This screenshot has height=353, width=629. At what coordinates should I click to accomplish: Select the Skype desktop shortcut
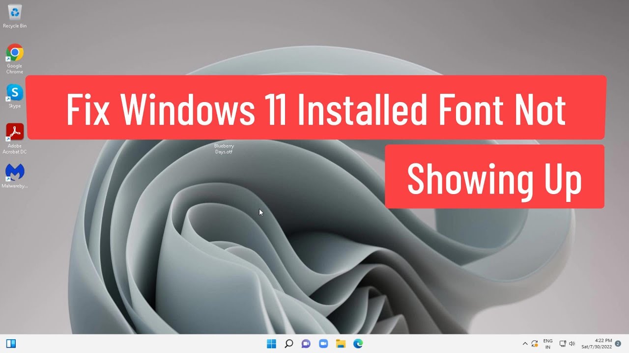[x=15, y=96]
